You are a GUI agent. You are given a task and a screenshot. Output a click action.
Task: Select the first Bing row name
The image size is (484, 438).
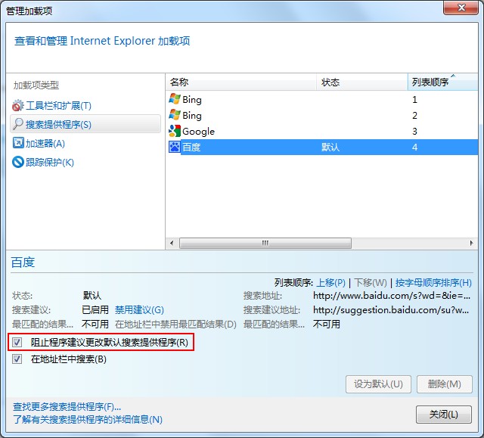point(192,100)
